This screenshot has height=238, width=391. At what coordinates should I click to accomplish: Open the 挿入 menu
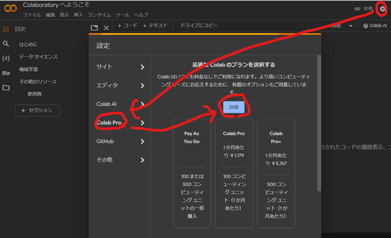click(x=78, y=15)
